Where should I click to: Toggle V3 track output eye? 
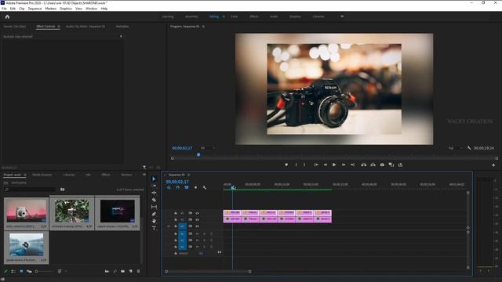pyautogui.click(x=197, y=213)
